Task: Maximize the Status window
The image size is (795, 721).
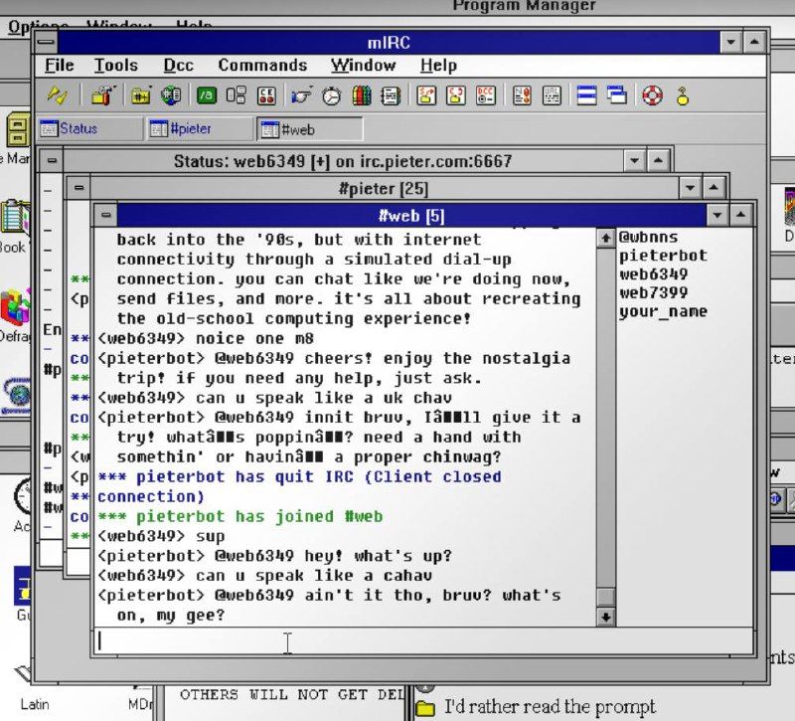Action: [658, 161]
